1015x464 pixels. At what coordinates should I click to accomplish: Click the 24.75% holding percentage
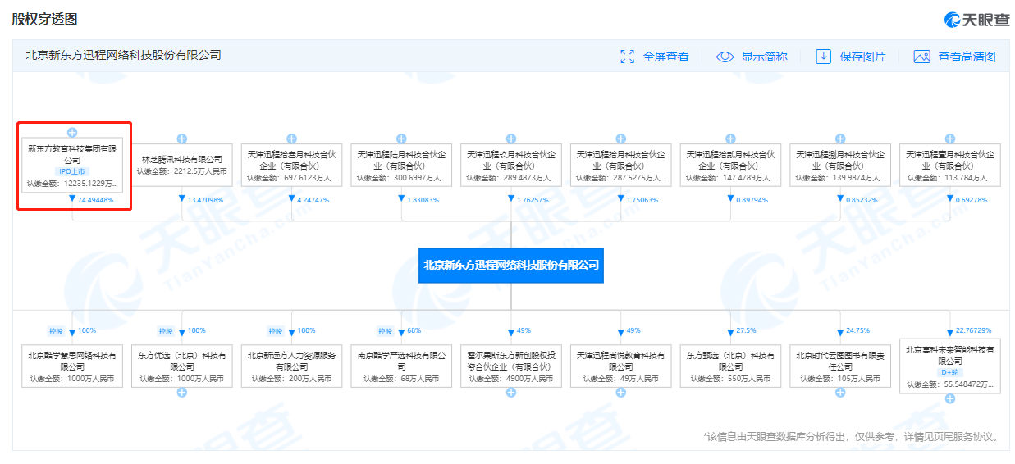[x=857, y=330]
